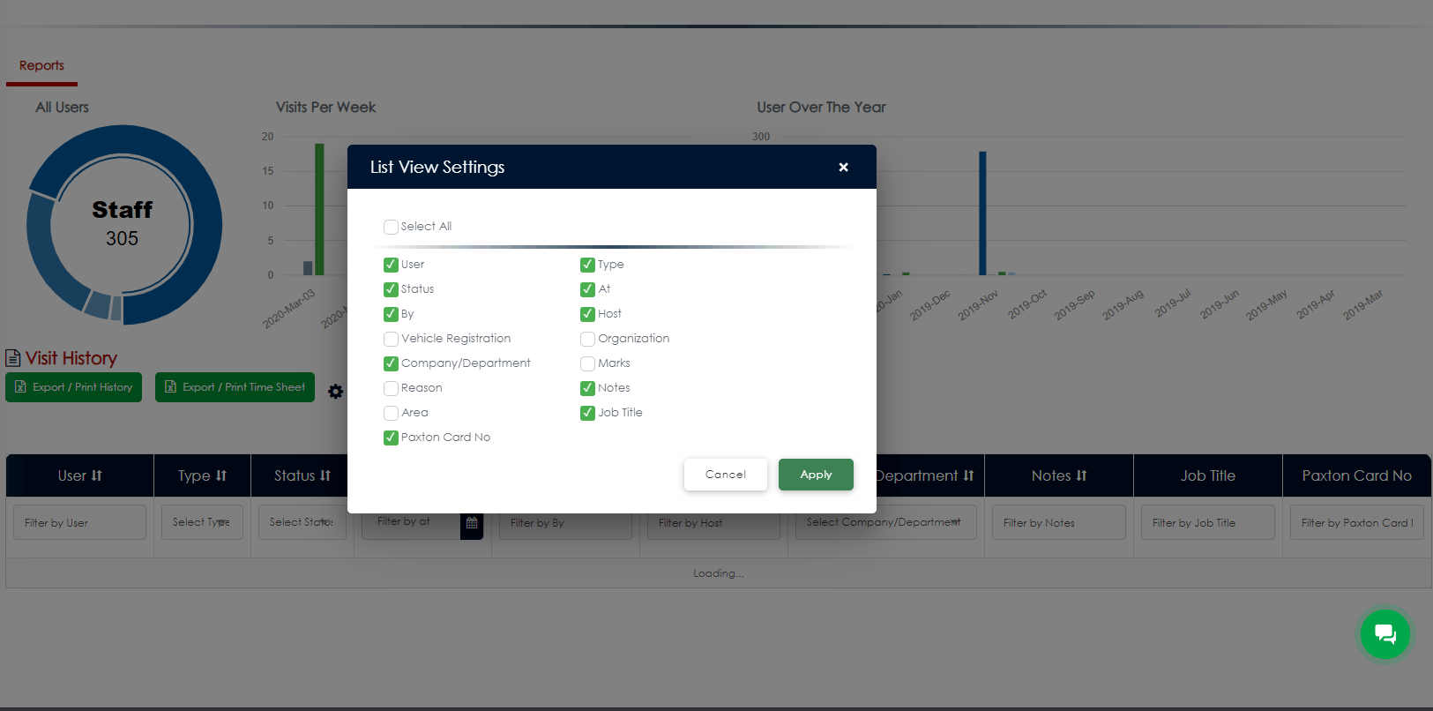Sort by Type column arrows icon
Image resolution: width=1433 pixels, height=711 pixels.
point(221,475)
